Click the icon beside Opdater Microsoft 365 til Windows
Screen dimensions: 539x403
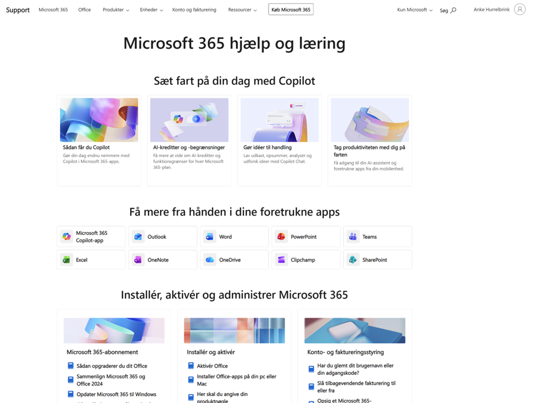pos(71,394)
